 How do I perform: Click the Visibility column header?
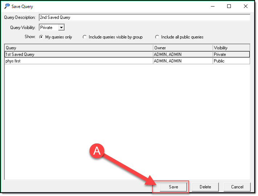(x=231, y=48)
